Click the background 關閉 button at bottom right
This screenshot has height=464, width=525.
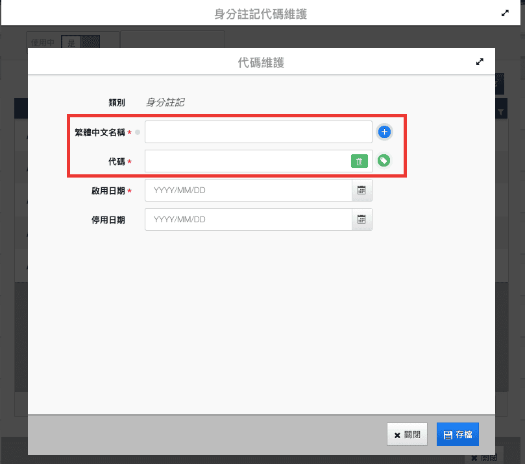(484, 457)
